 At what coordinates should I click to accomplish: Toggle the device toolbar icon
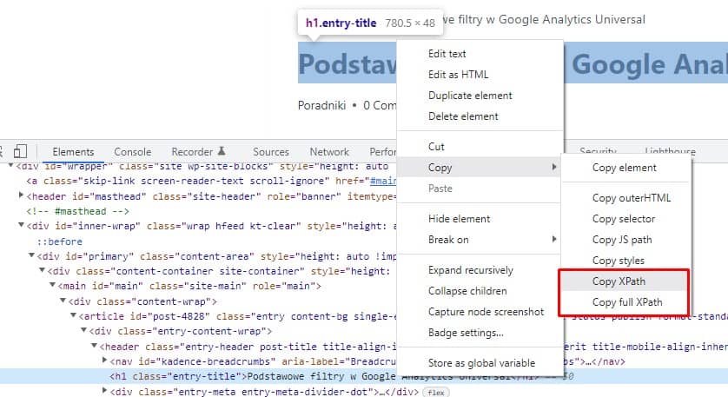tap(21, 151)
